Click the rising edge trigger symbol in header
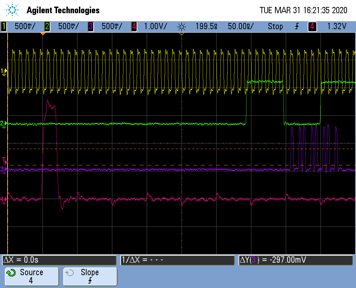The width and height of the screenshot is (356, 288). click(x=297, y=26)
